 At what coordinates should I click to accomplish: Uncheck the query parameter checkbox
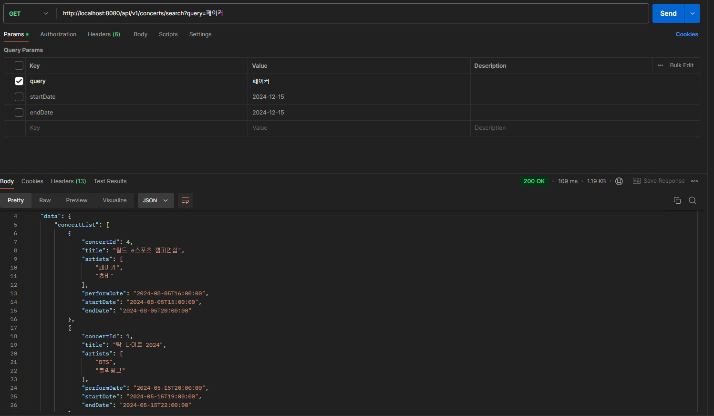(x=19, y=81)
